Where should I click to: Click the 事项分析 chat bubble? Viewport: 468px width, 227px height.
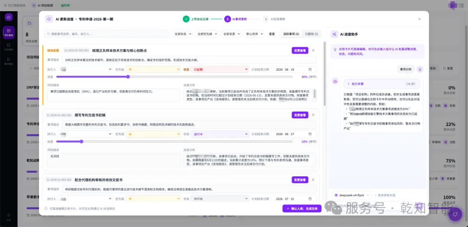(406, 69)
